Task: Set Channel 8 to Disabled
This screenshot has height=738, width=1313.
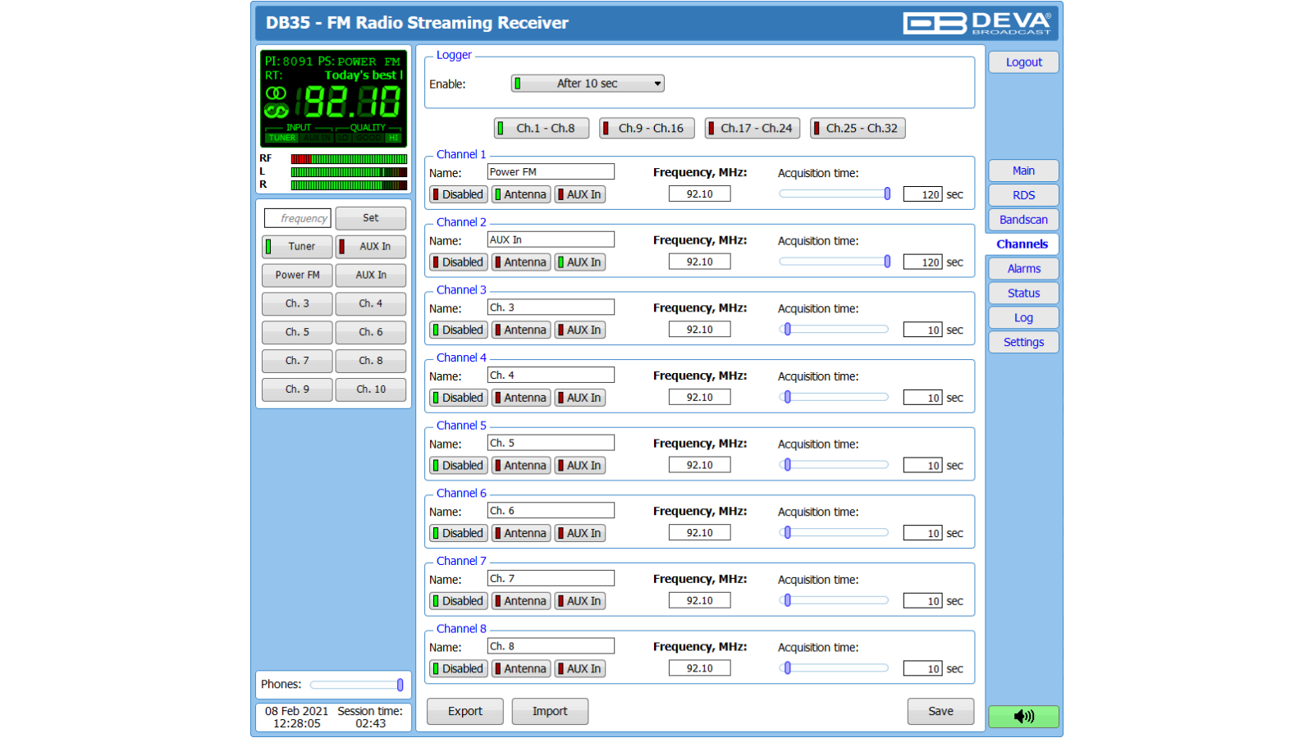Action: click(x=459, y=669)
